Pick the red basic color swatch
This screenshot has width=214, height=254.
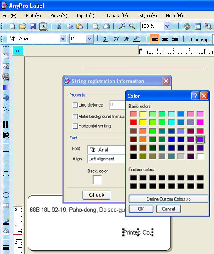(133, 122)
